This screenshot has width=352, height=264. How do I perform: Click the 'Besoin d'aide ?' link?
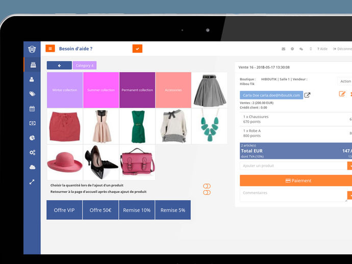tap(76, 49)
